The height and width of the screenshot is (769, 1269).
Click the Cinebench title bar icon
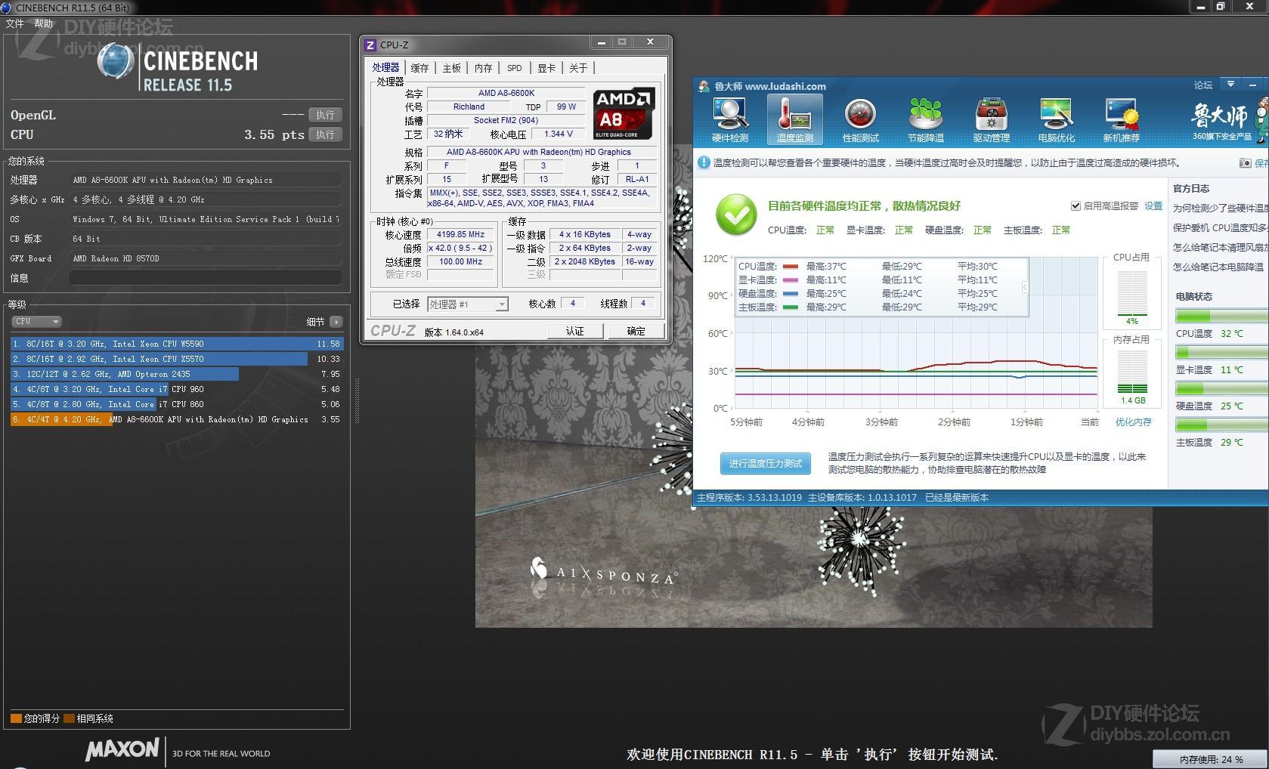(x=6, y=7)
